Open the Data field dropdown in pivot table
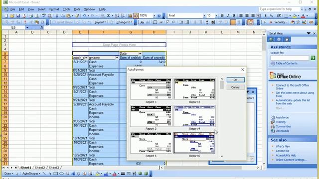Image resolution: width=319 pixels, height=179 pixels. (x=140, y=53)
